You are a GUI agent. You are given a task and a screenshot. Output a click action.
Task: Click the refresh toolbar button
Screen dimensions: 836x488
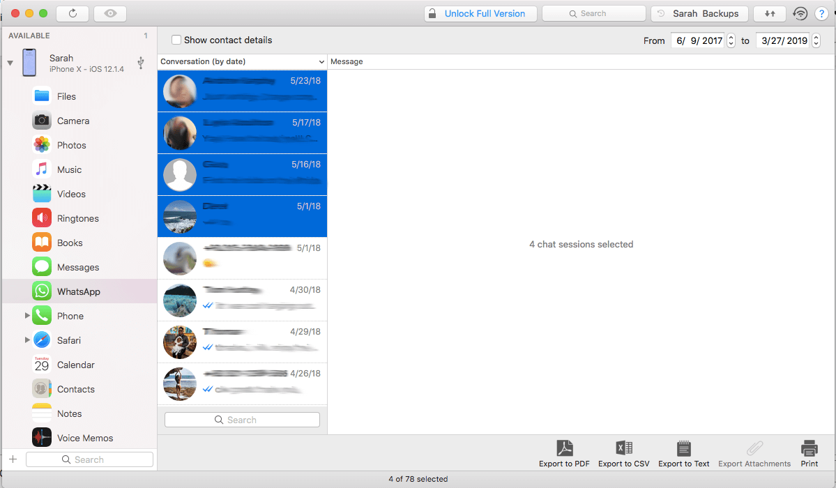pos(73,13)
